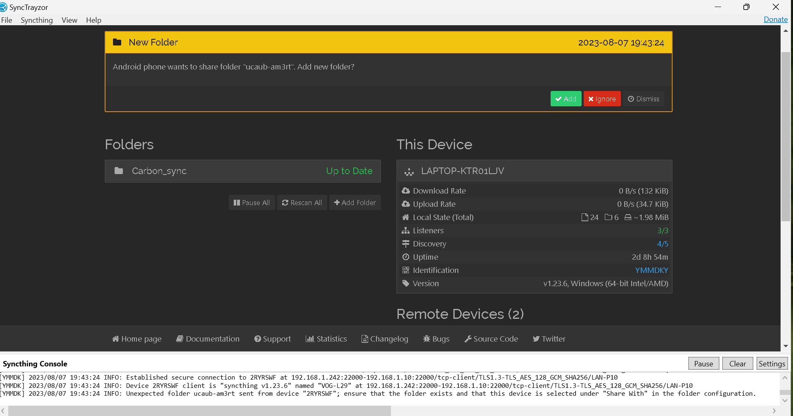Click the console scroll left arrow

click(3, 411)
